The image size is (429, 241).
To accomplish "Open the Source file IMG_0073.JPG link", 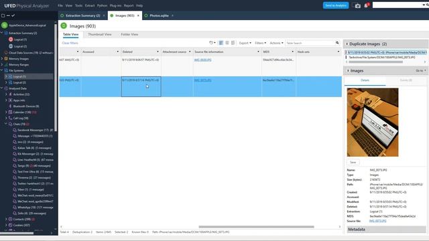I will (x=377, y=221).
